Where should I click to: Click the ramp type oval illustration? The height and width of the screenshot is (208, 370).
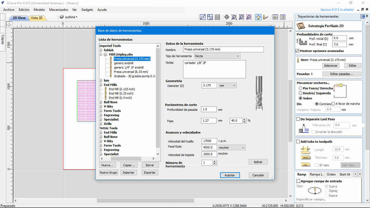315,191
